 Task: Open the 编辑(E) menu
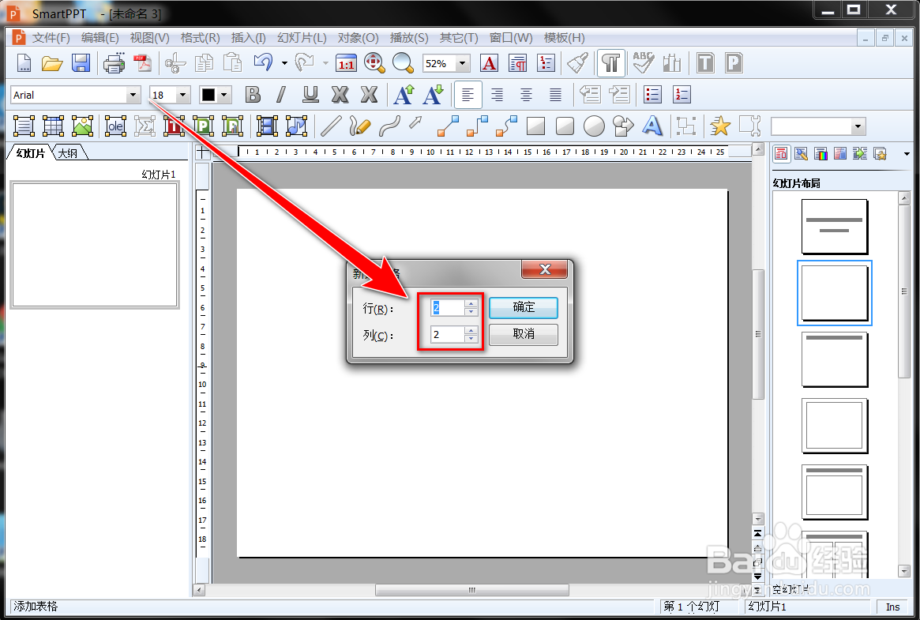click(x=100, y=38)
